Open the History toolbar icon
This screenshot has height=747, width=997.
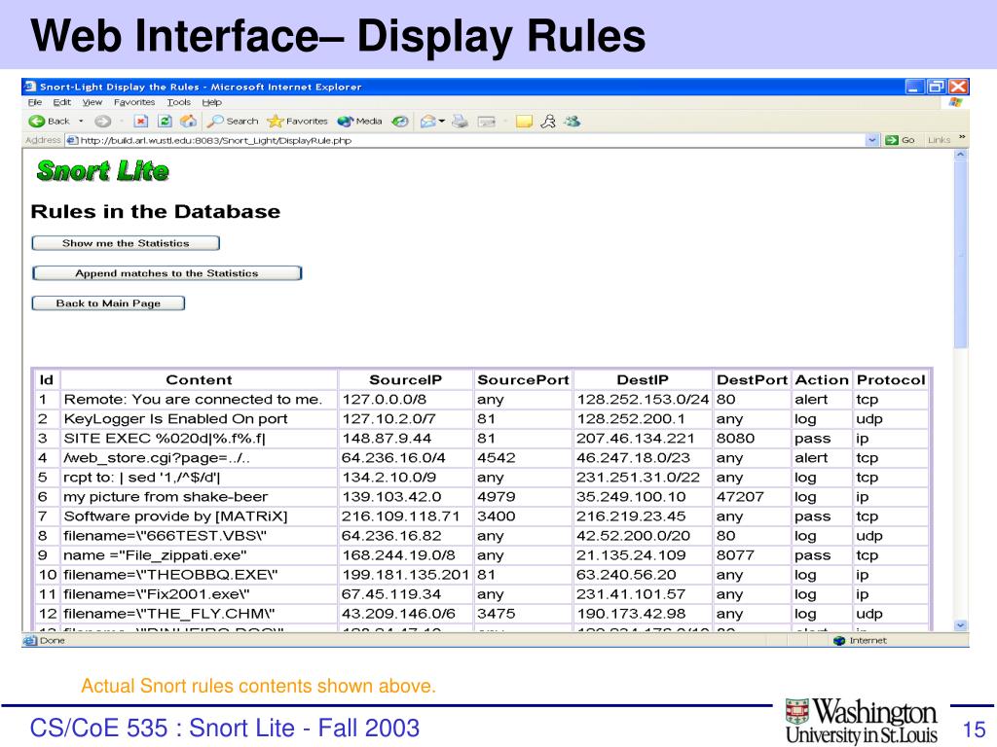pos(399,121)
